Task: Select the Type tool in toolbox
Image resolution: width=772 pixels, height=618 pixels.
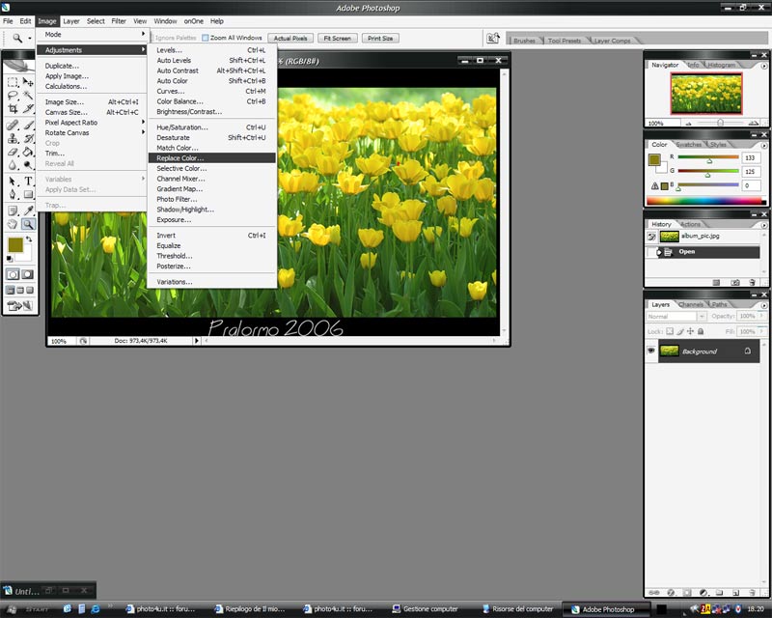Action: [28, 181]
